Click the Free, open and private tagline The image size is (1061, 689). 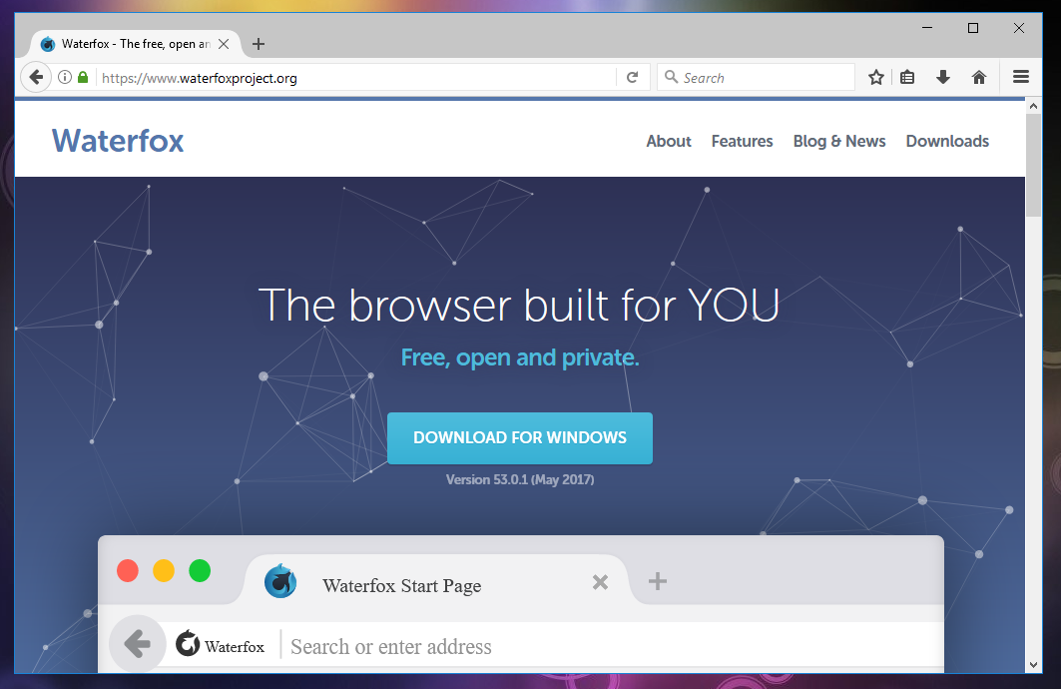pyautogui.click(x=520, y=357)
